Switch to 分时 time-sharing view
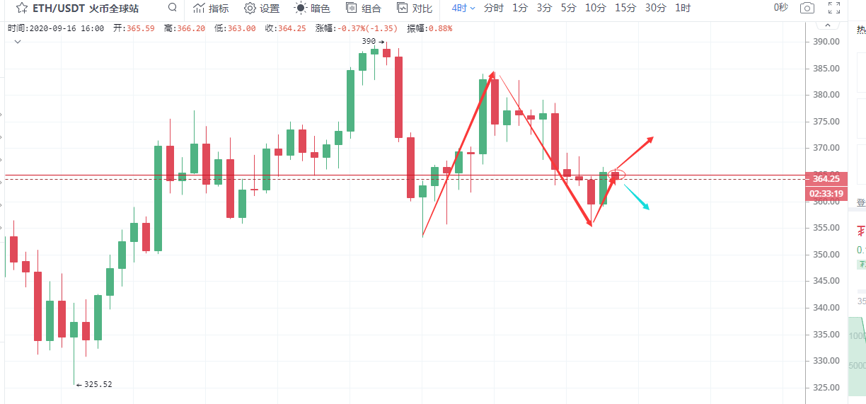866x404 pixels. coord(494,8)
